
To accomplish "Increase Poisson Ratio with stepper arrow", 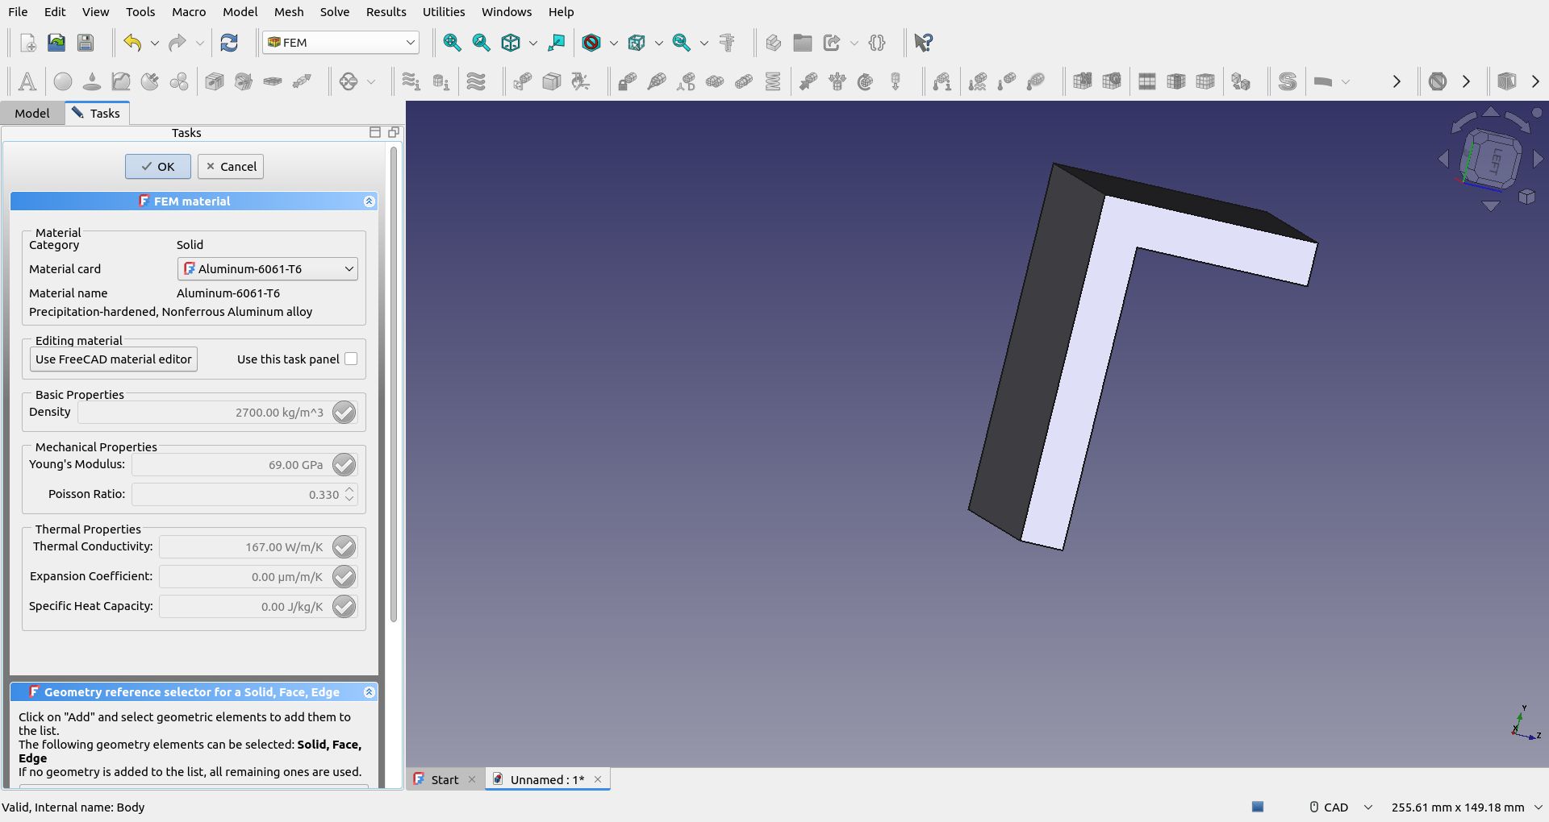I will pyautogui.click(x=349, y=489).
